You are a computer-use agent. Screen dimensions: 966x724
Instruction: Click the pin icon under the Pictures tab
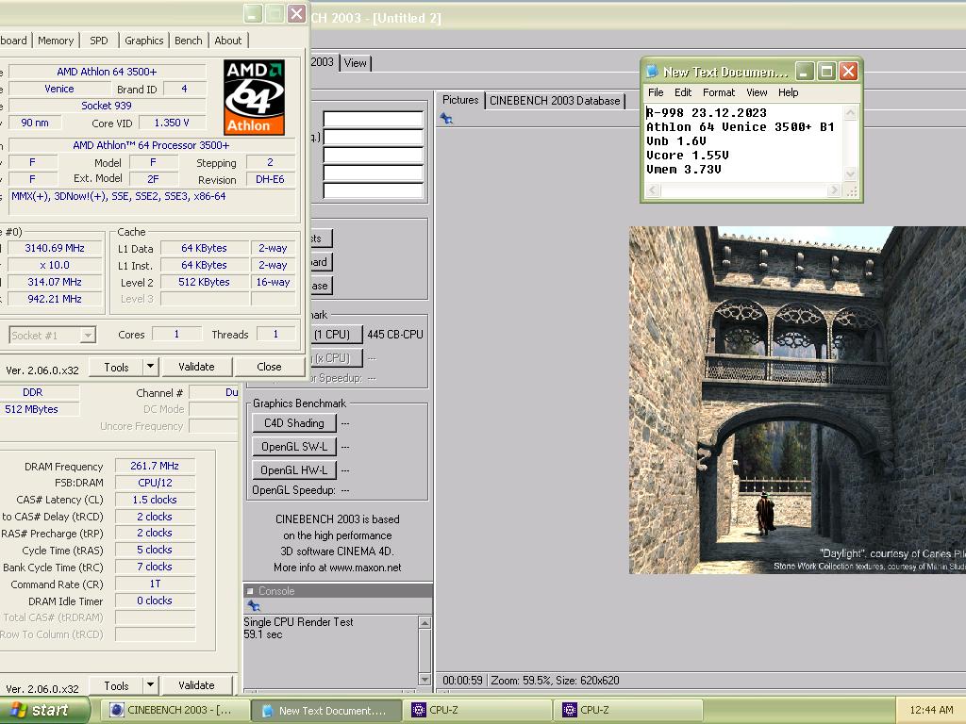pyautogui.click(x=446, y=118)
